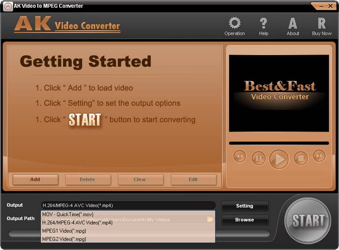The image size is (339, 250).
Task: Click the preview seek bar
Action: tap(279, 143)
